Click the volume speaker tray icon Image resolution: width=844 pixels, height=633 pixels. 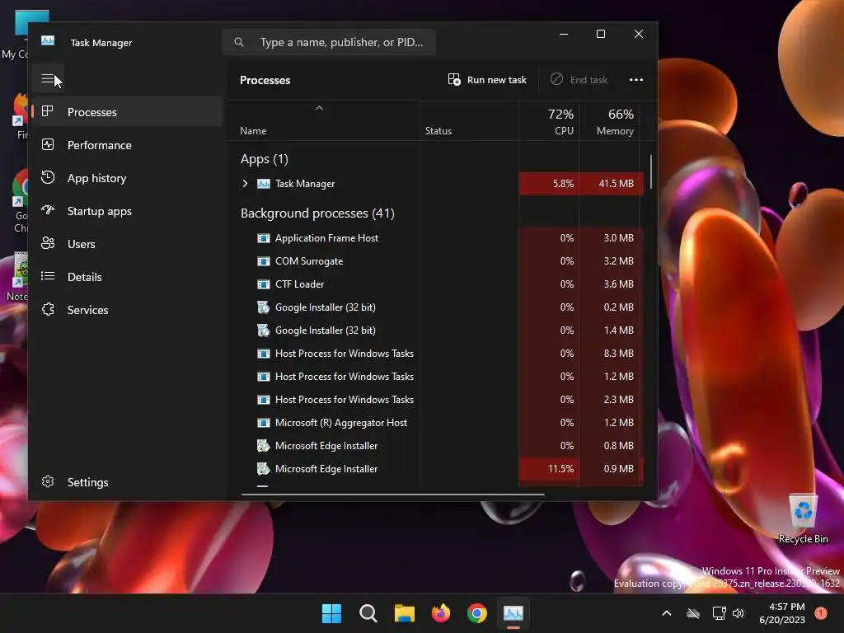[x=738, y=613]
